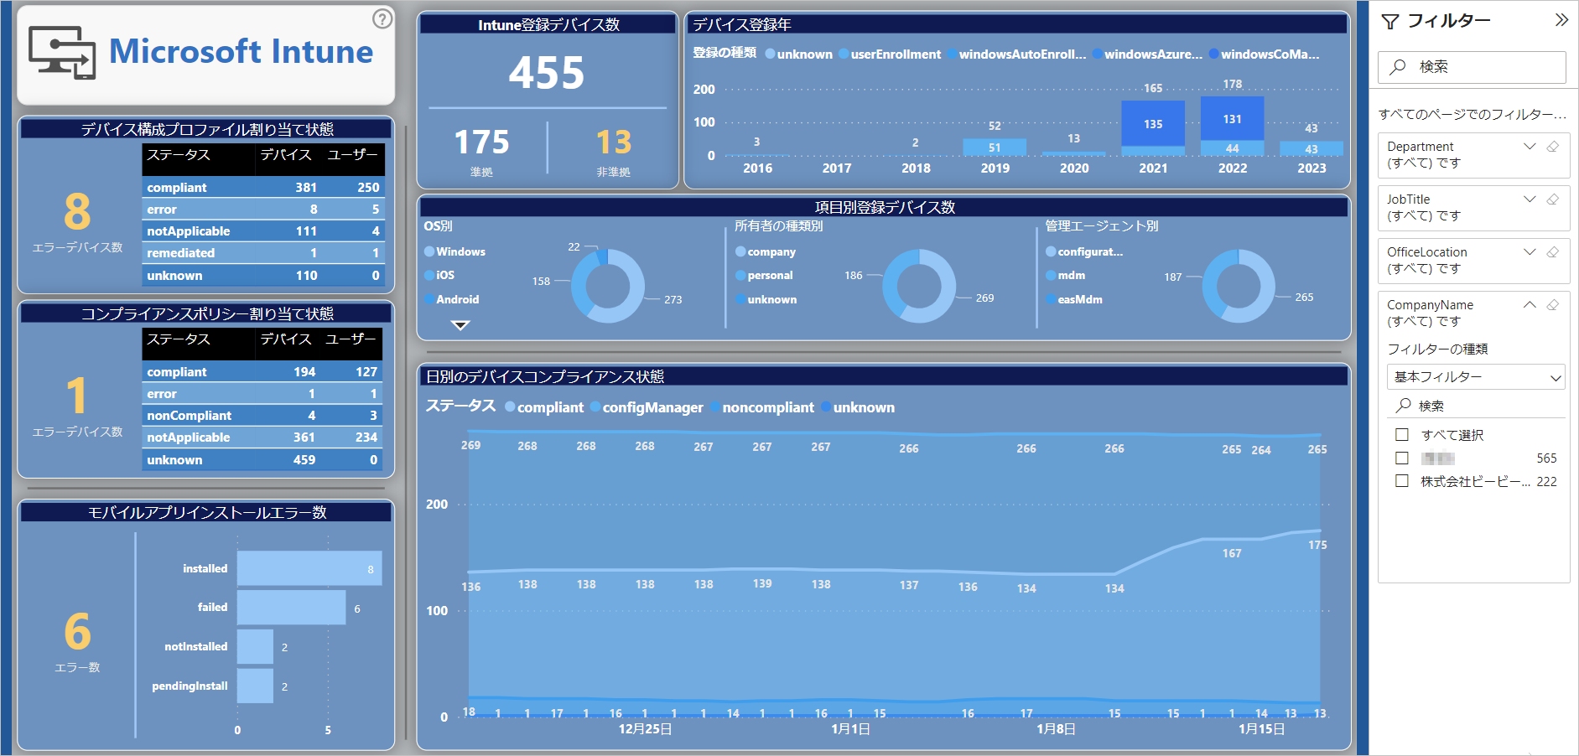Tick the checkbox for the 565 company entry
The image size is (1579, 756).
[1401, 458]
